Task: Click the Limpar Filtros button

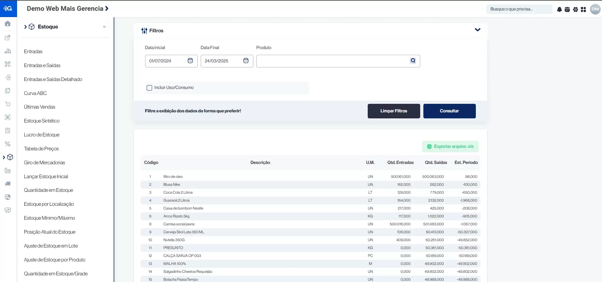Action: tap(394, 111)
